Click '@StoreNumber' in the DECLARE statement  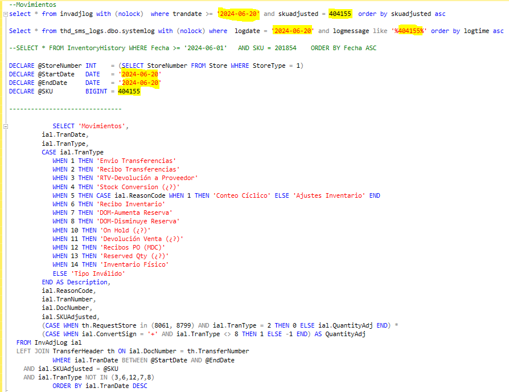pyautogui.click(x=60, y=66)
